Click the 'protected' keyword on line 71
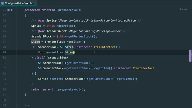The image size is (192, 108). [32, 10]
